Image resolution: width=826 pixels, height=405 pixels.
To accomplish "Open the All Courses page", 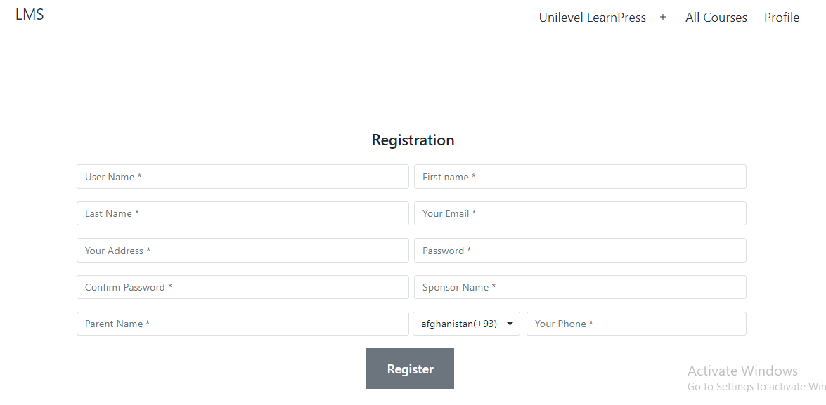I will tap(716, 17).
